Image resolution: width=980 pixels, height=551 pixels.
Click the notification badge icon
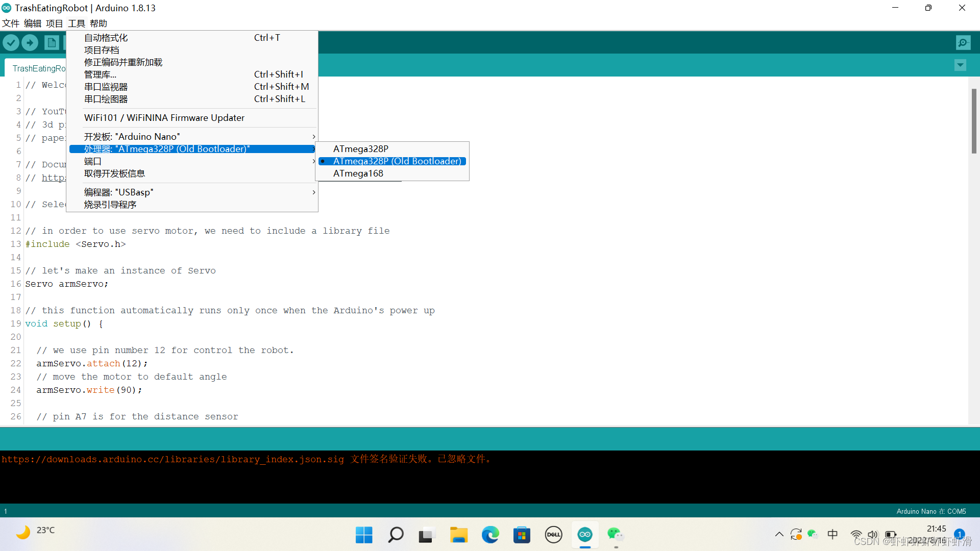pos(959,534)
